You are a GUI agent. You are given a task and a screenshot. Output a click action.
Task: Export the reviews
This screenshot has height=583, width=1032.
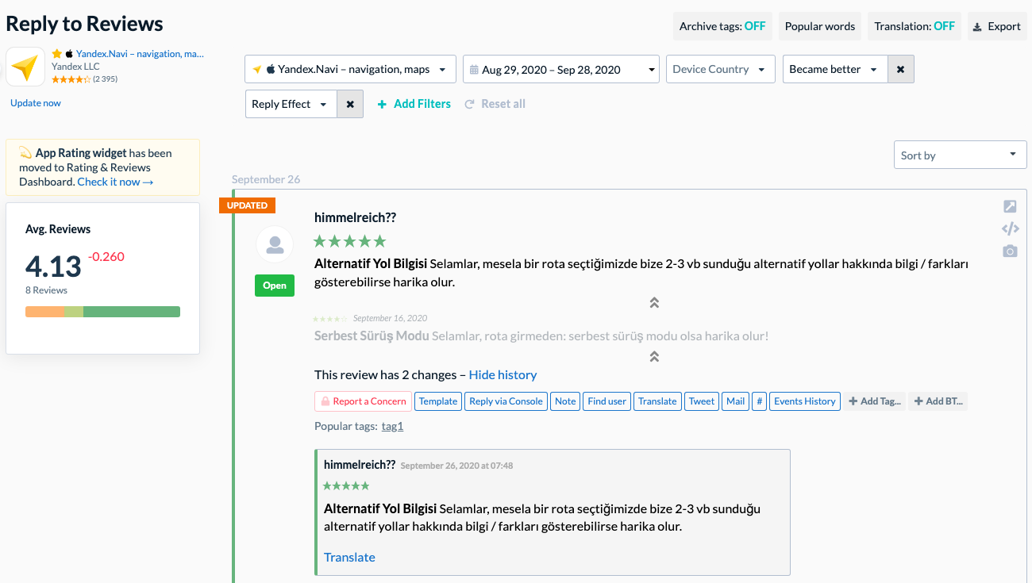997,26
